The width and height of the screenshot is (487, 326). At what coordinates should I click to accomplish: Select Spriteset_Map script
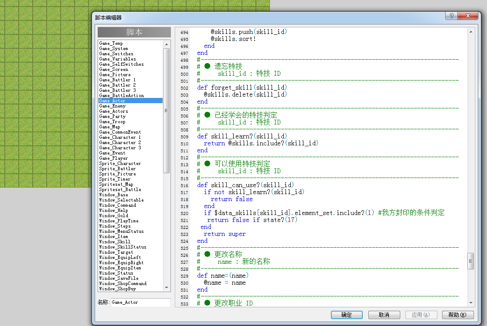coord(130,184)
